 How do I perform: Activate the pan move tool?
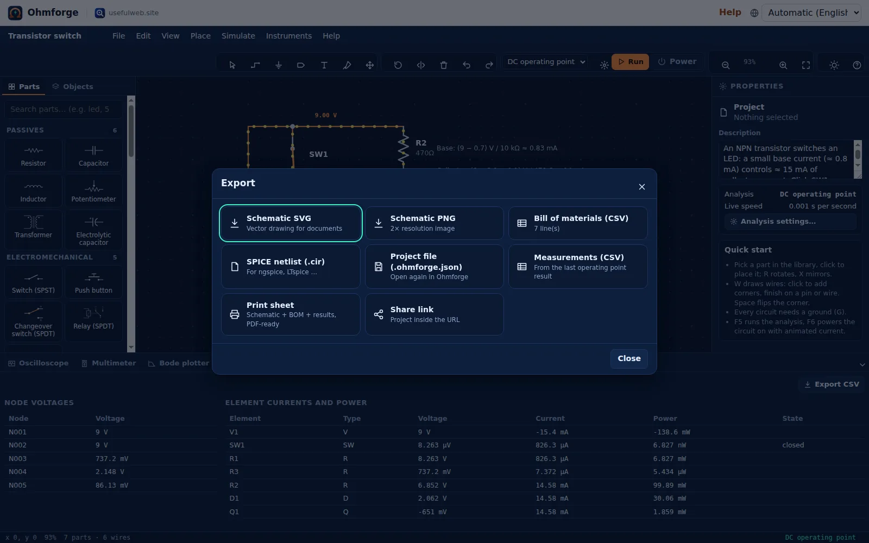coord(370,65)
